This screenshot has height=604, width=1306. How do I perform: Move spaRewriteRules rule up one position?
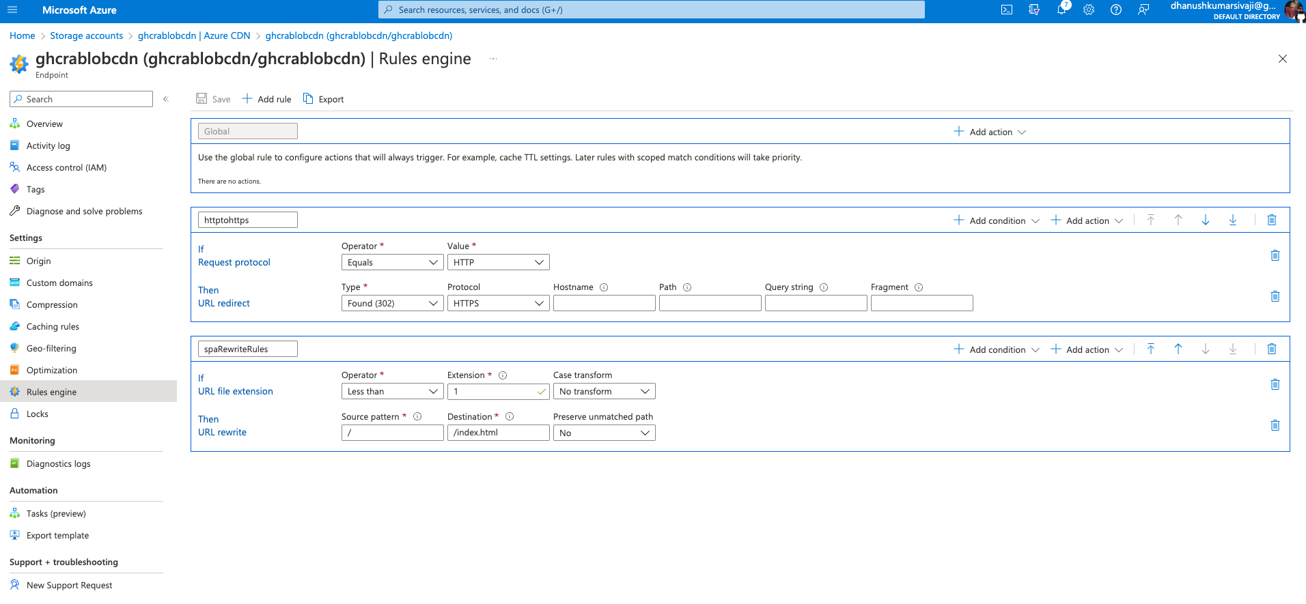click(x=1178, y=349)
